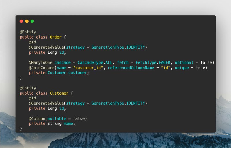The height and width of the screenshot is (148, 231).
Task: Select the "FetchType.EAGER" value
Action: coord(153,63)
